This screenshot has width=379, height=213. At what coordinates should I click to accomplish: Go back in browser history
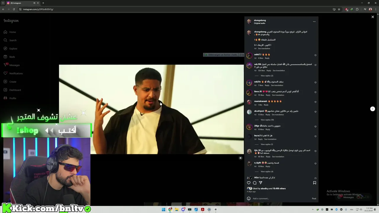pyautogui.click(x=3, y=9)
